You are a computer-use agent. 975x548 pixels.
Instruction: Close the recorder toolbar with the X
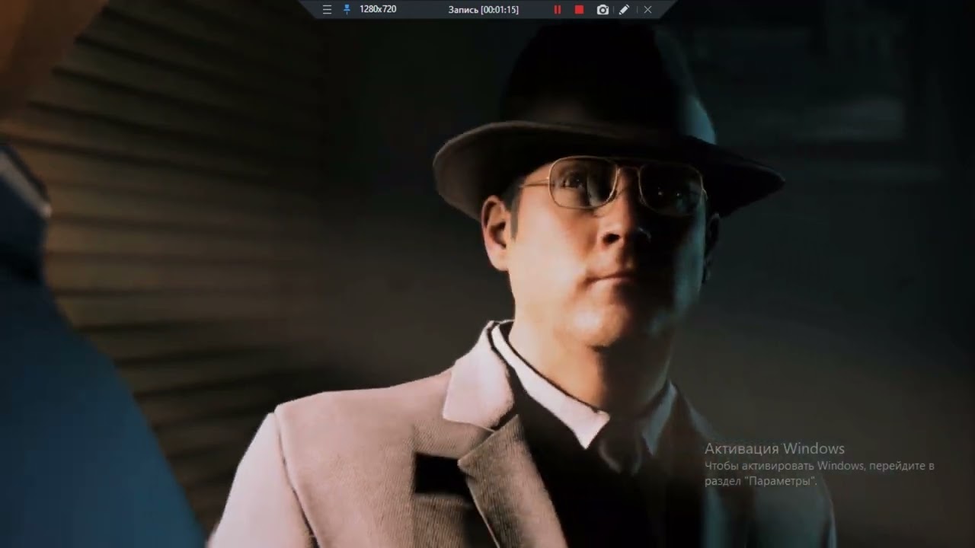(647, 10)
